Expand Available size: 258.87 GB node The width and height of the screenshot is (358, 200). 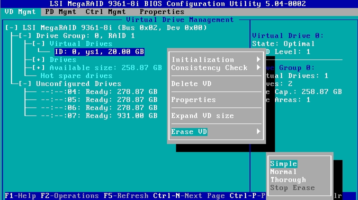(38, 68)
